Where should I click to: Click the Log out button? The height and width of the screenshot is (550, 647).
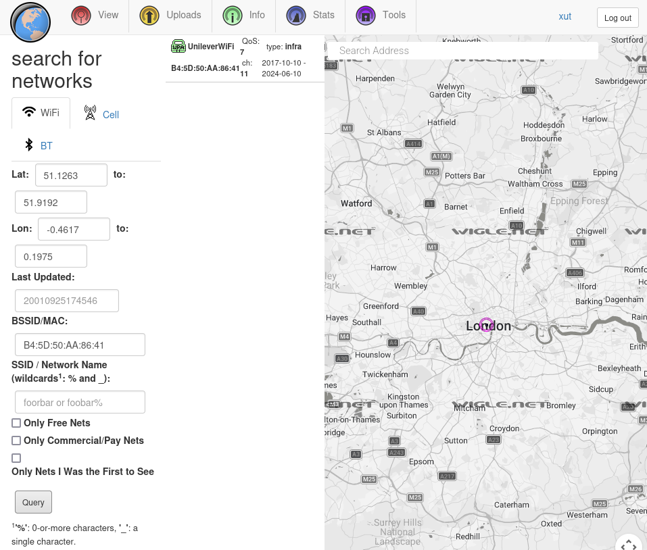click(x=618, y=18)
